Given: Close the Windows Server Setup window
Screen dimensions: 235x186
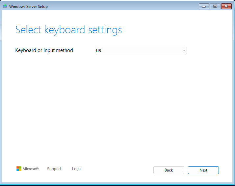Looking at the screenshot, I should click(x=226, y=6).
